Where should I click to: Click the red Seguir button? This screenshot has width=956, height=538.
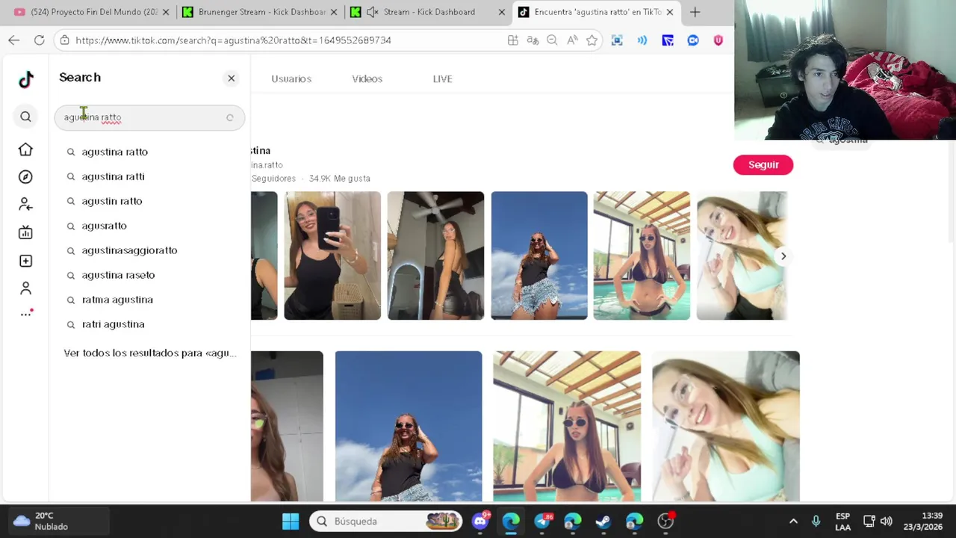763,164
